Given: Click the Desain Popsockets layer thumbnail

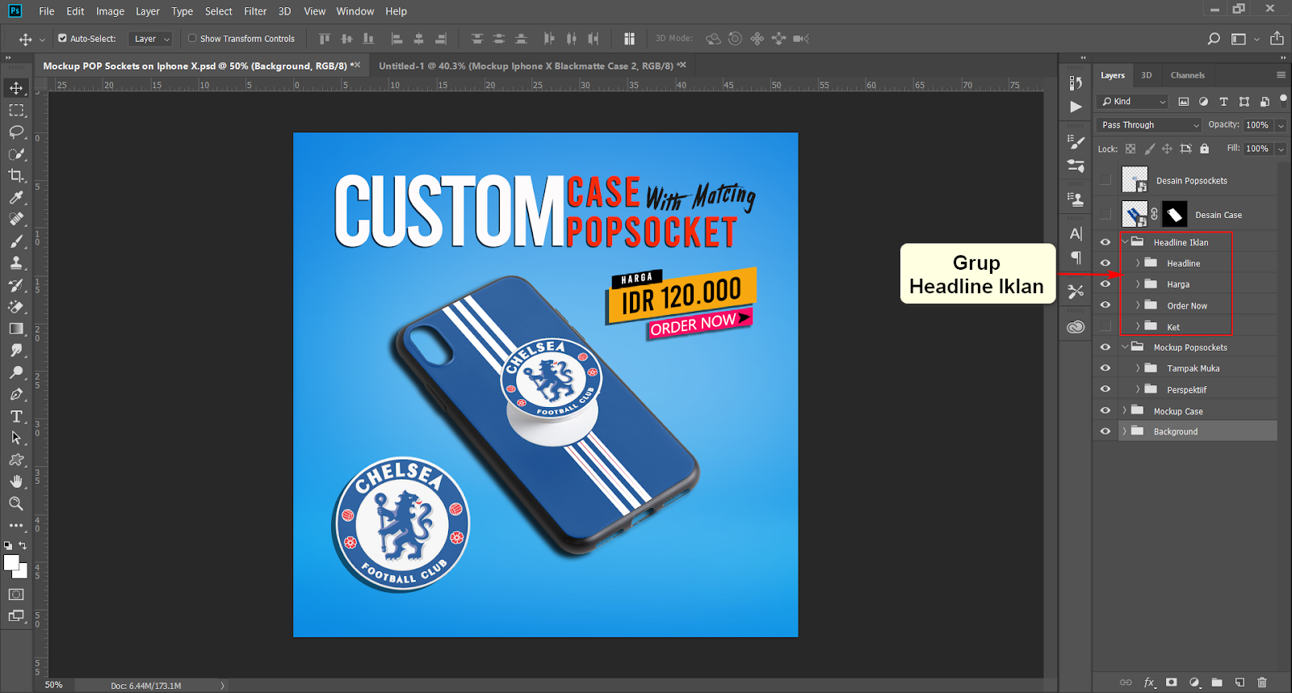Looking at the screenshot, I should [1135, 180].
